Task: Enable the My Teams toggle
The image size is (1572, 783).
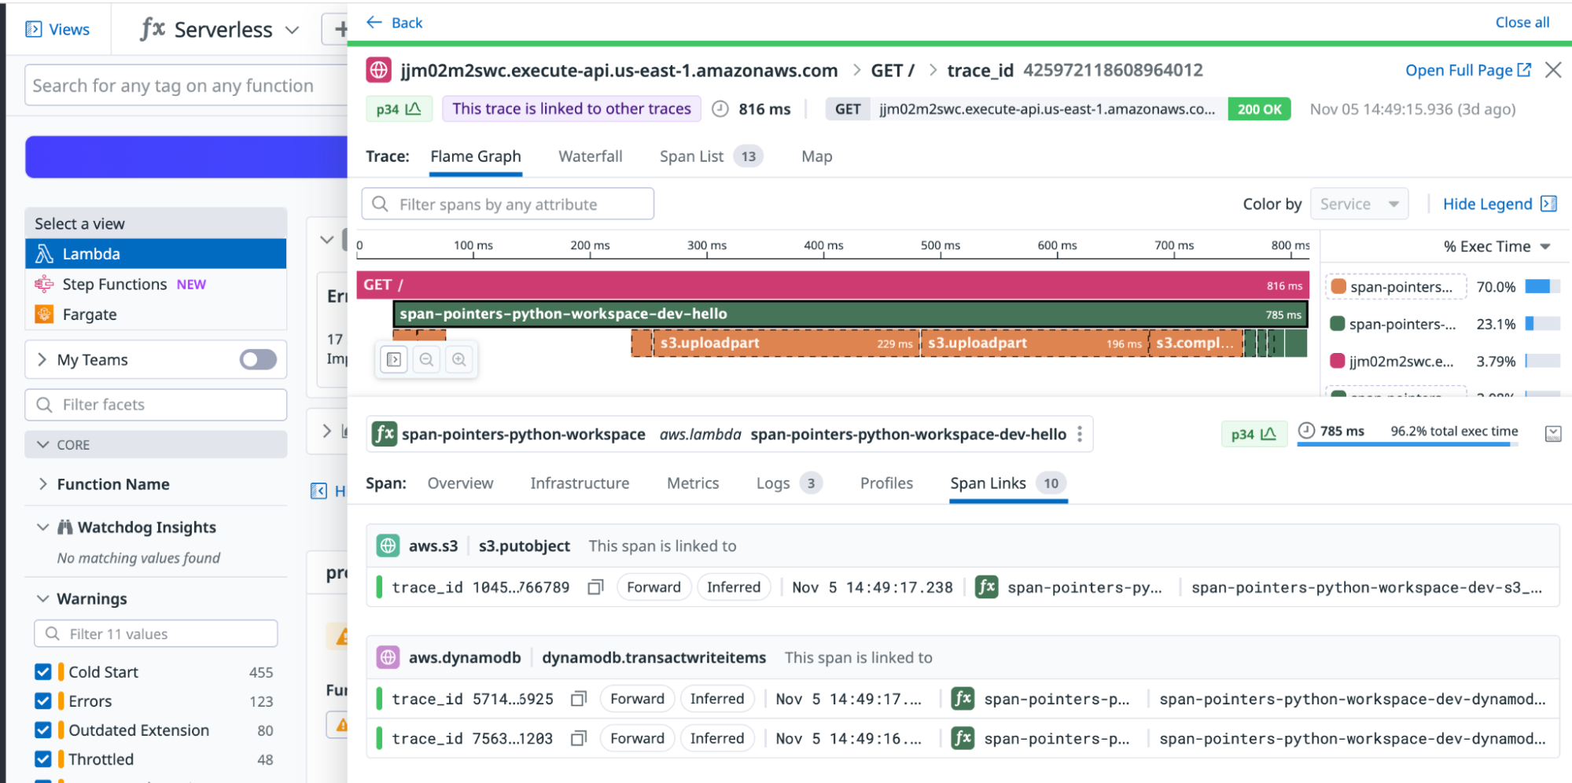Action: [256, 359]
